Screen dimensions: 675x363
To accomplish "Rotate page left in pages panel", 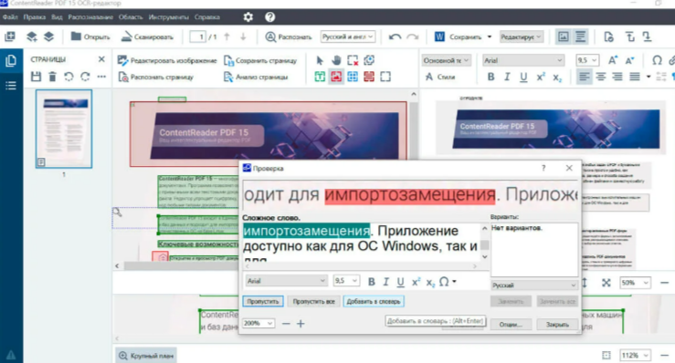I will 69,77.
